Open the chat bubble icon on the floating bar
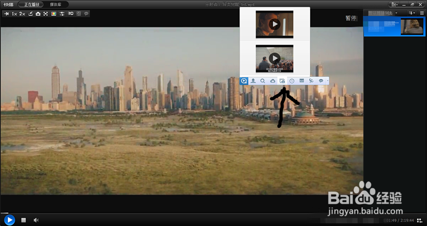This screenshot has height=226, width=427. (x=321, y=81)
